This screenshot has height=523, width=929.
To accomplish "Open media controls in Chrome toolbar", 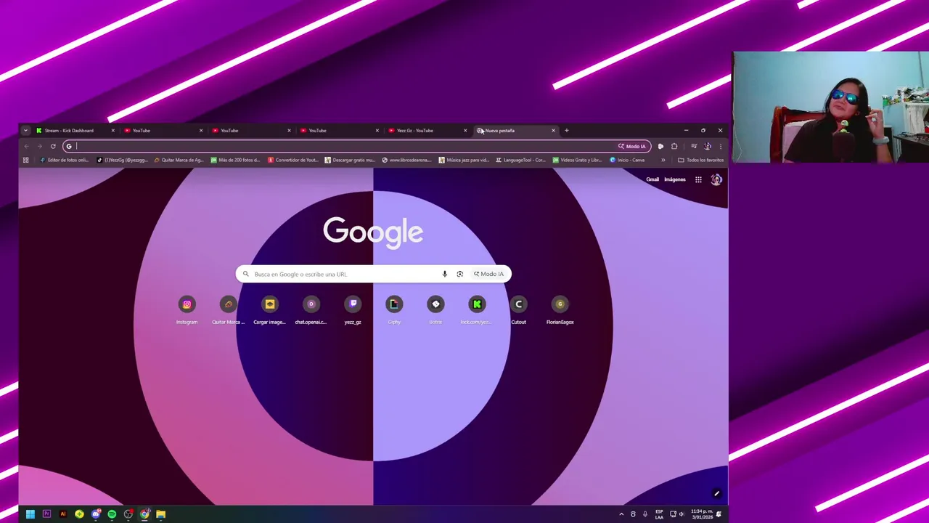I will pos(694,146).
